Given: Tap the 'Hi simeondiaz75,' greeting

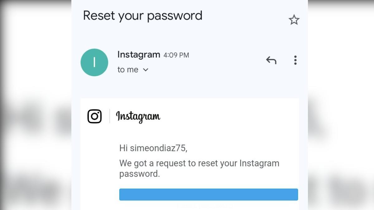Looking at the screenshot, I should click(153, 148).
